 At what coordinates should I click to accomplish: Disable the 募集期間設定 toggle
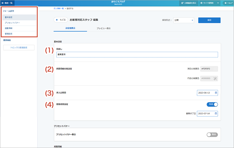(x=212, y=105)
